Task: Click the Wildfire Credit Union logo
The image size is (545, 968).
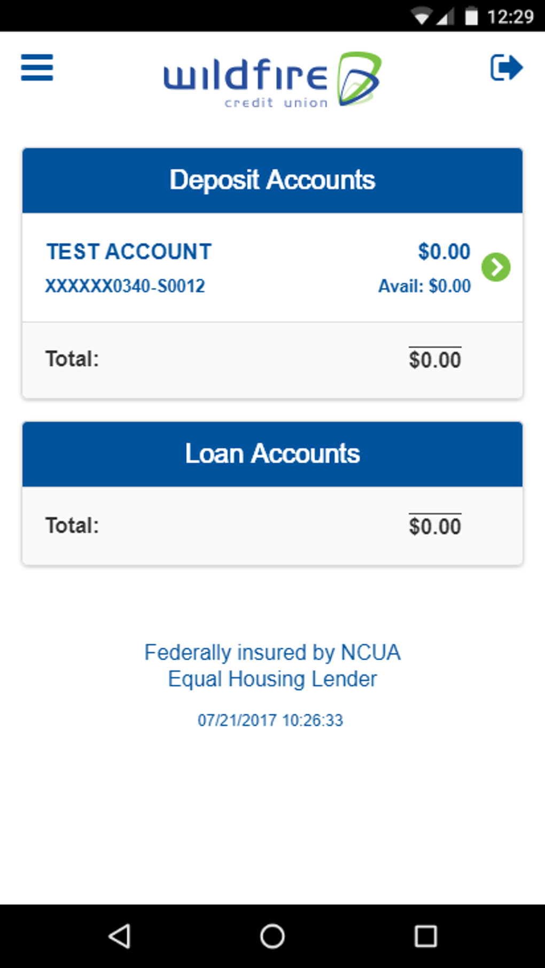Action: [272, 80]
